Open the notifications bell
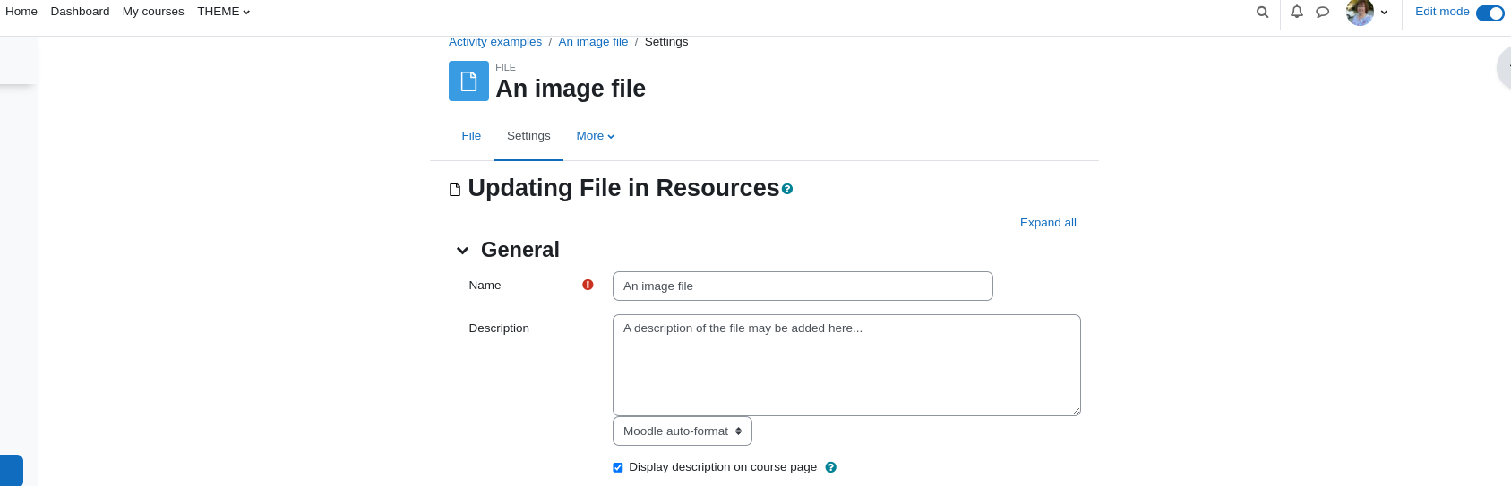 tap(1296, 12)
